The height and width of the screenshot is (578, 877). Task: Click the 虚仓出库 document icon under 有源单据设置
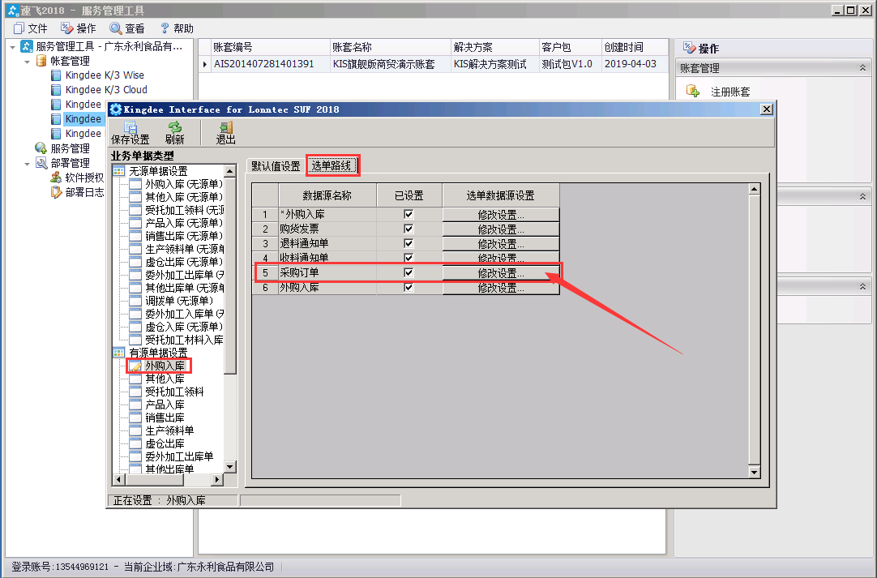(135, 443)
